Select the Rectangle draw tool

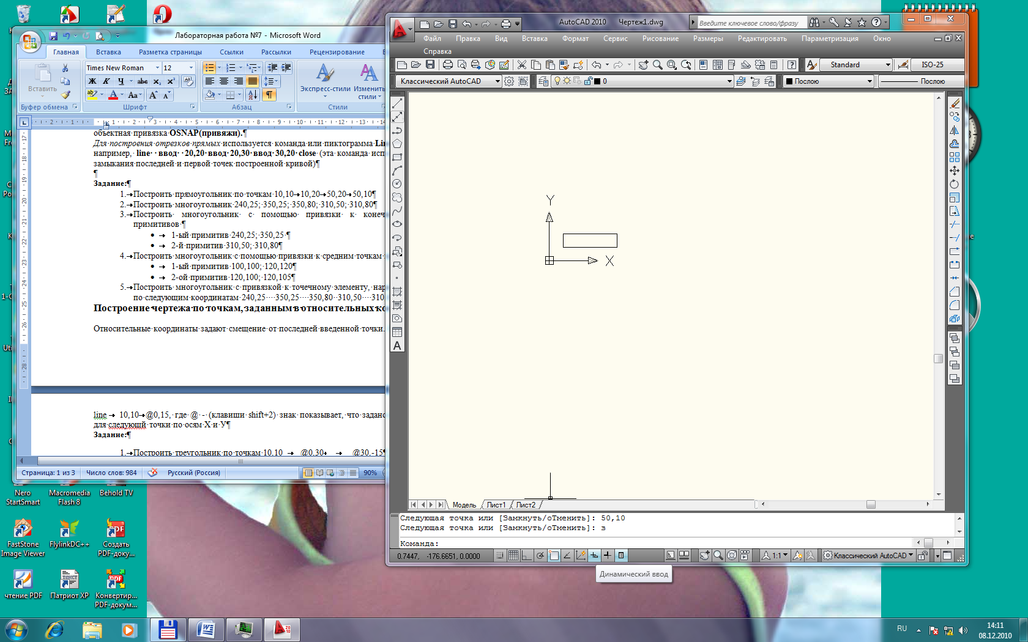pyautogui.click(x=397, y=157)
